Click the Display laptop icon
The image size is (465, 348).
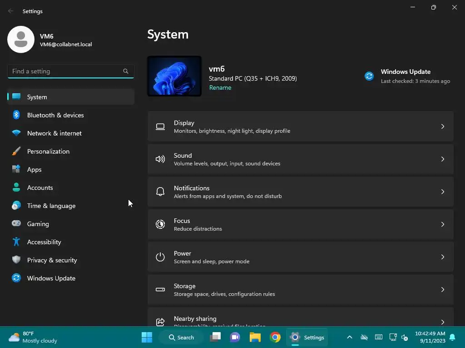tap(160, 127)
